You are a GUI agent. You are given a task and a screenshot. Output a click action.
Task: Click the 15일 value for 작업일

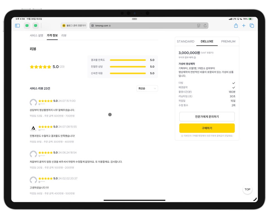(x=233, y=101)
